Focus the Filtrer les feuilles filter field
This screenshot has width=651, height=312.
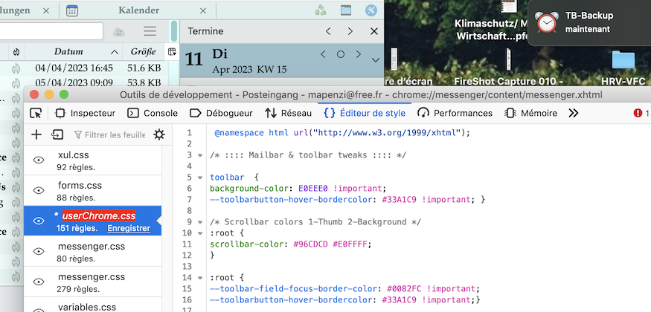(x=109, y=134)
